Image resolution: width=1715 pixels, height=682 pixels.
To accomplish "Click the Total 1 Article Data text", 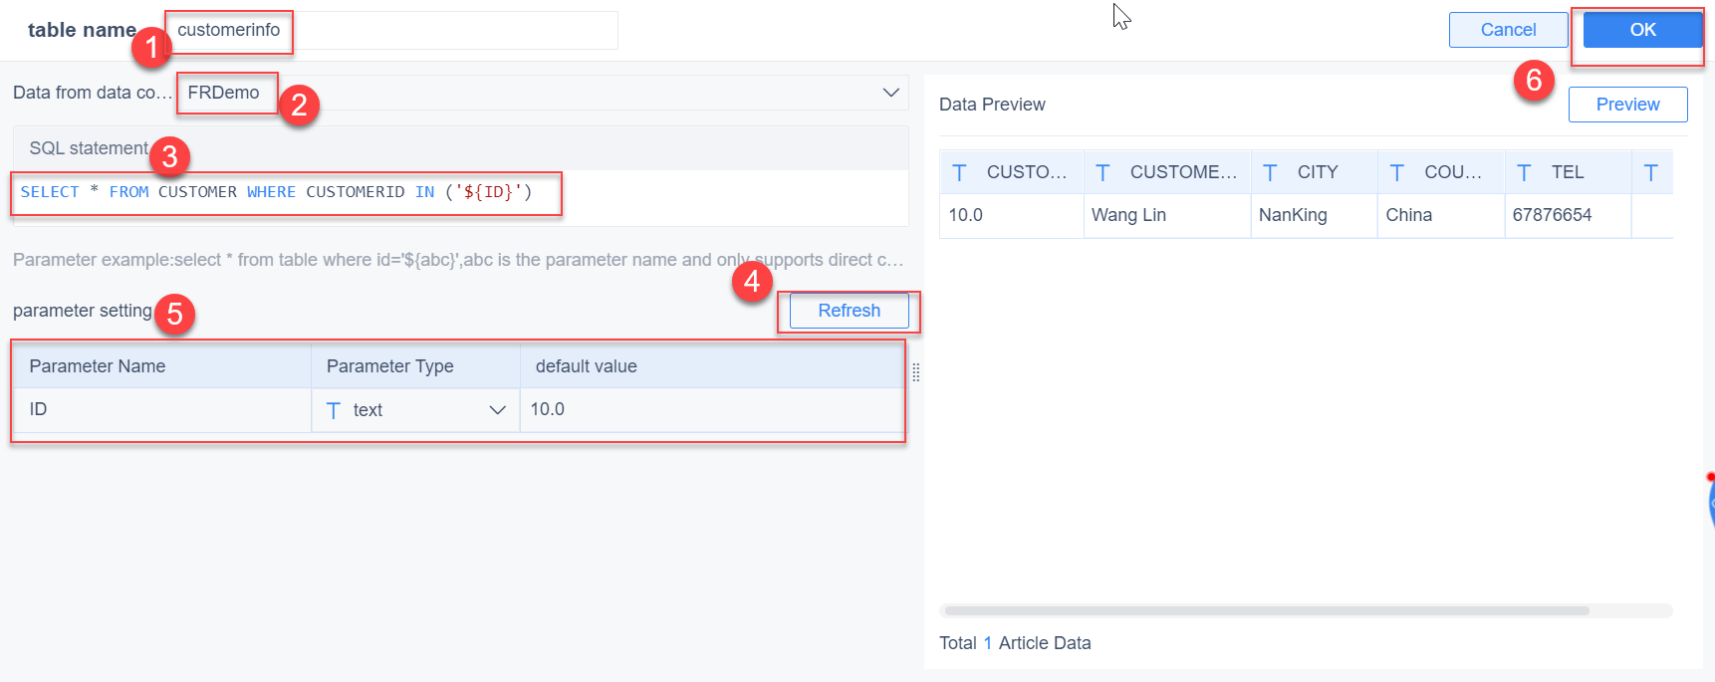I will click(1015, 643).
